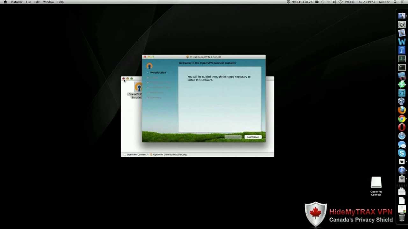The width and height of the screenshot is (408, 229).
Task: Open Activity Monitor in the dock
Action: (402, 59)
